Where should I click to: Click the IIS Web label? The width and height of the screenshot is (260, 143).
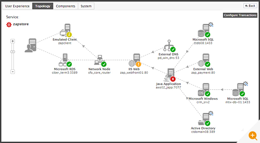pyautogui.click(x=134, y=69)
